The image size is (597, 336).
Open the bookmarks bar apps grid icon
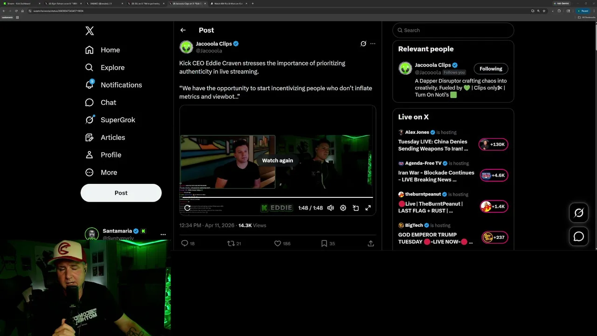coord(17,17)
